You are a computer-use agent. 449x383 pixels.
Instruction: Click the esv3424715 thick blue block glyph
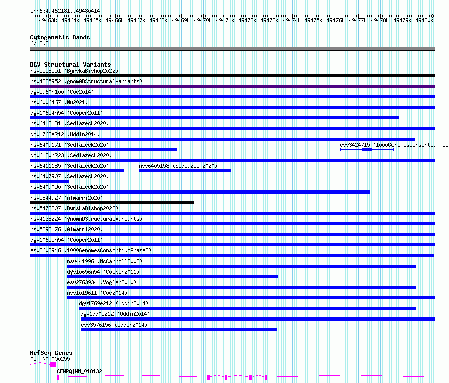click(x=367, y=150)
